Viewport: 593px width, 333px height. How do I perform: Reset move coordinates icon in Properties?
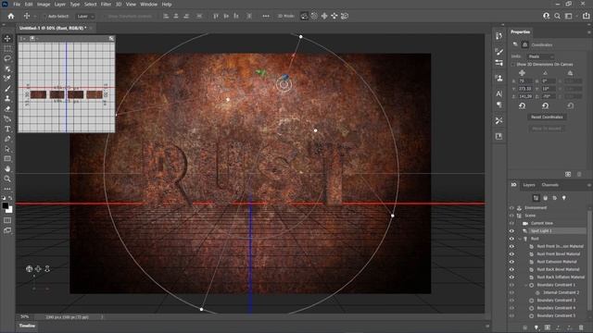pos(523,106)
